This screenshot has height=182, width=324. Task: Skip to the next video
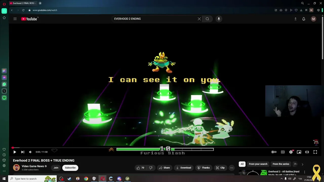click(x=23, y=152)
